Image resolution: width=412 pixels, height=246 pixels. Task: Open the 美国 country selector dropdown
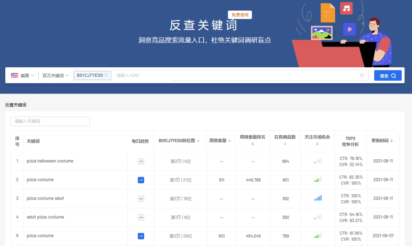click(25, 75)
